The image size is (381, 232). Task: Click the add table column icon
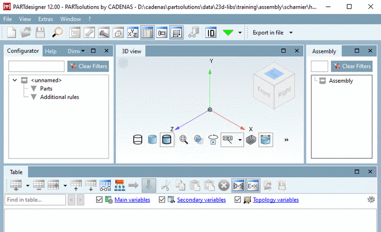pyautogui.click(x=53, y=186)
